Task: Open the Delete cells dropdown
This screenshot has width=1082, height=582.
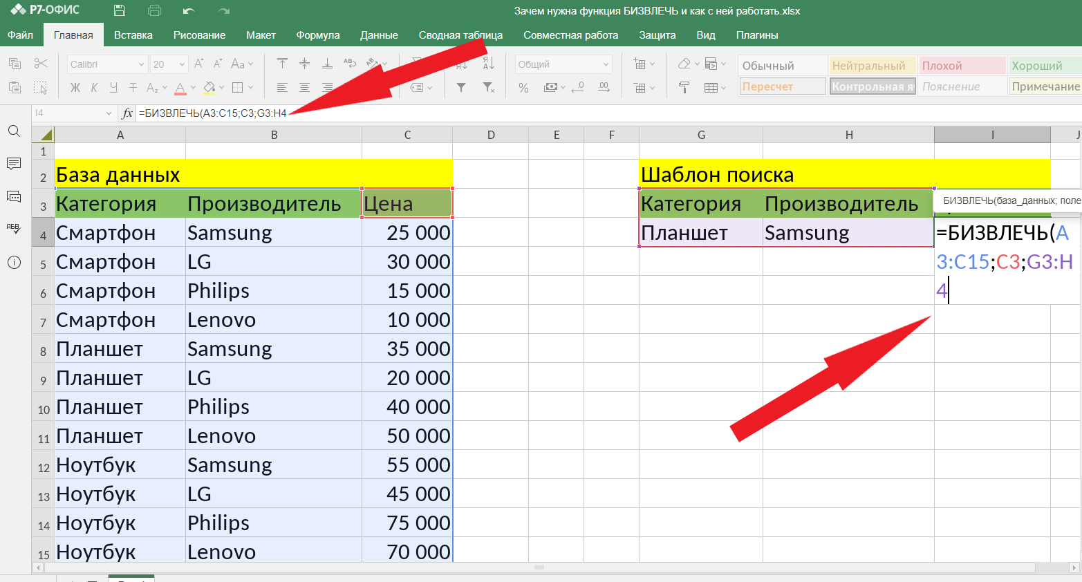Action: 644,87
